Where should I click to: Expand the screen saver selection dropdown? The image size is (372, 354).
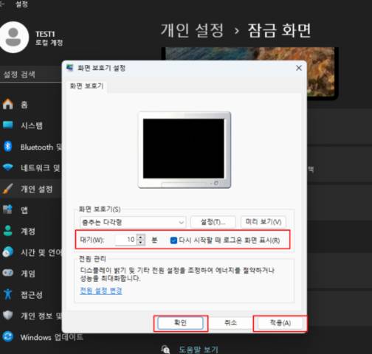[x=133, y=223]
